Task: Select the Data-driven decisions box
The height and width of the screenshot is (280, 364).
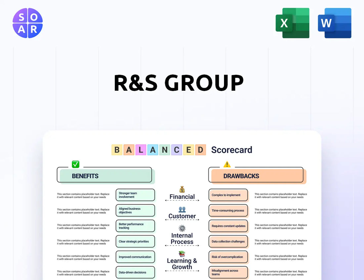Action: click(x=135, y=272)
